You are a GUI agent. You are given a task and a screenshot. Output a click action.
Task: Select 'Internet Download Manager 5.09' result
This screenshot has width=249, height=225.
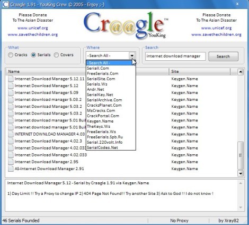(x=47, y=92)
